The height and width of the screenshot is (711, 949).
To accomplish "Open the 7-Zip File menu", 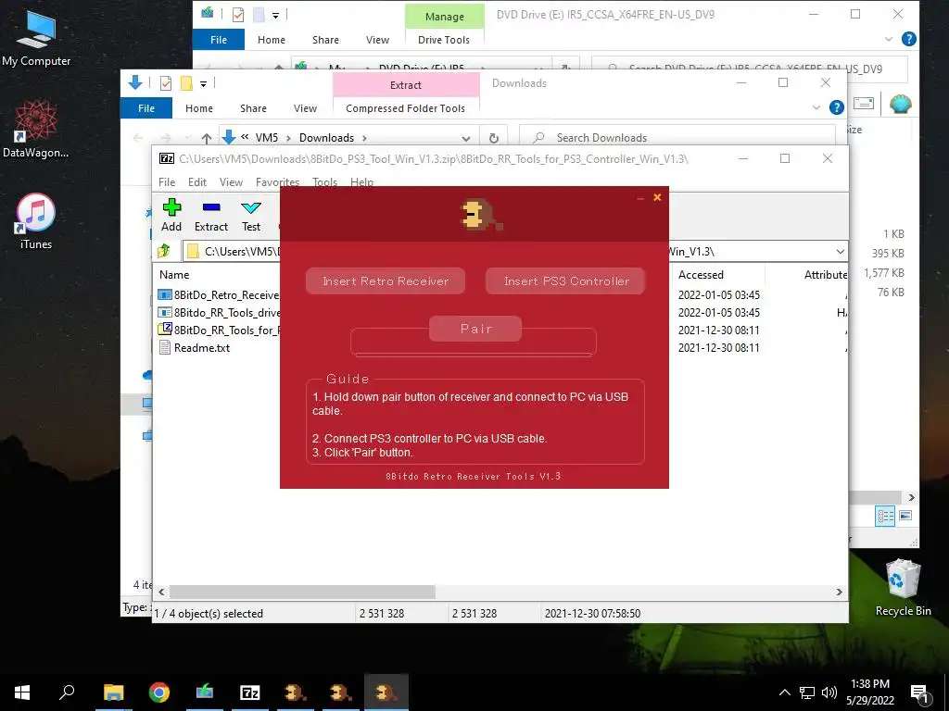I will [167, 182].
